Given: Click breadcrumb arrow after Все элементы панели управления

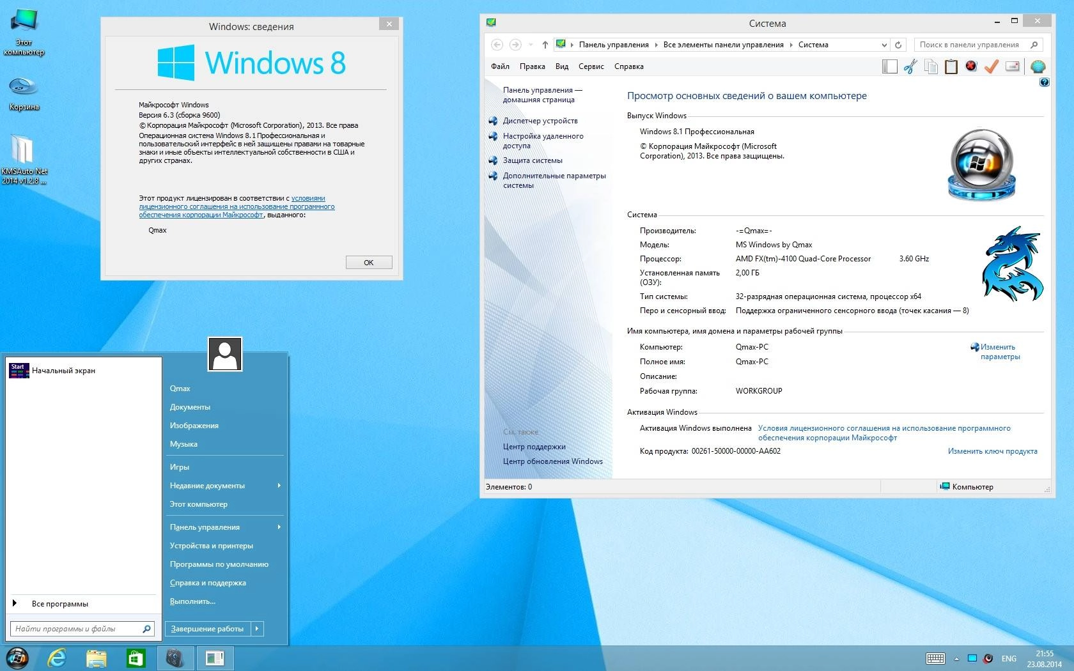Looking at the screenshot, I should pos(791,45).
